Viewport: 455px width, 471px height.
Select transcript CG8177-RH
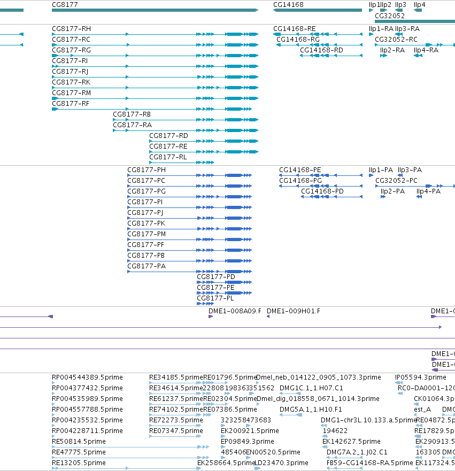[72, 29]
